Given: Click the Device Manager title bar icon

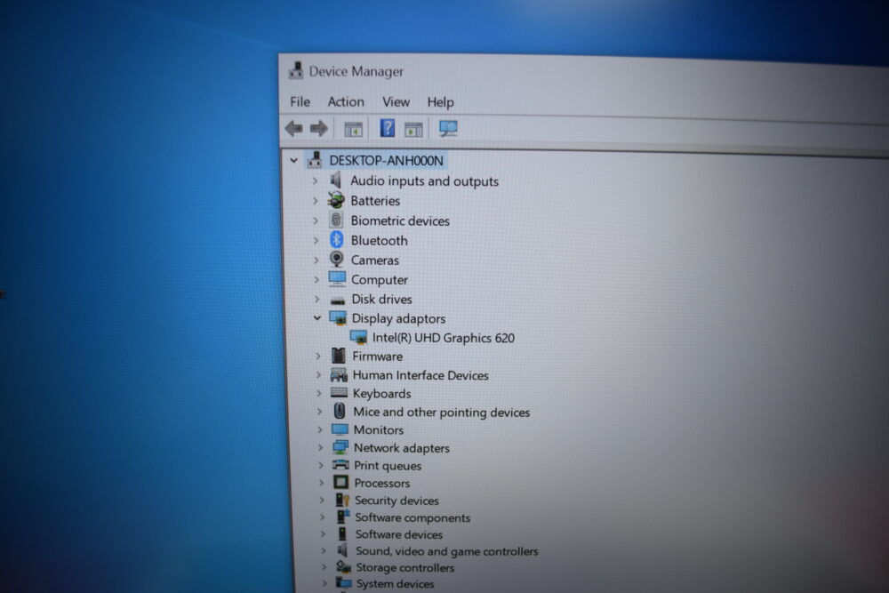Looking at the screenshot, I should (x=295, y=71).
